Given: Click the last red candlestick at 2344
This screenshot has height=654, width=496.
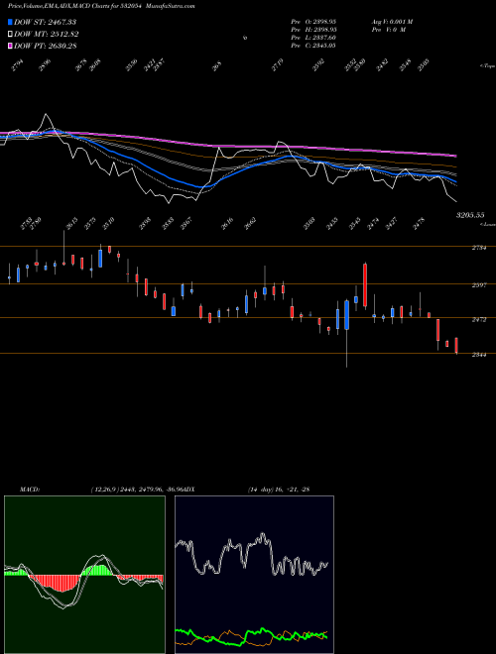Looking at the screenshot, I should [456, 346].
